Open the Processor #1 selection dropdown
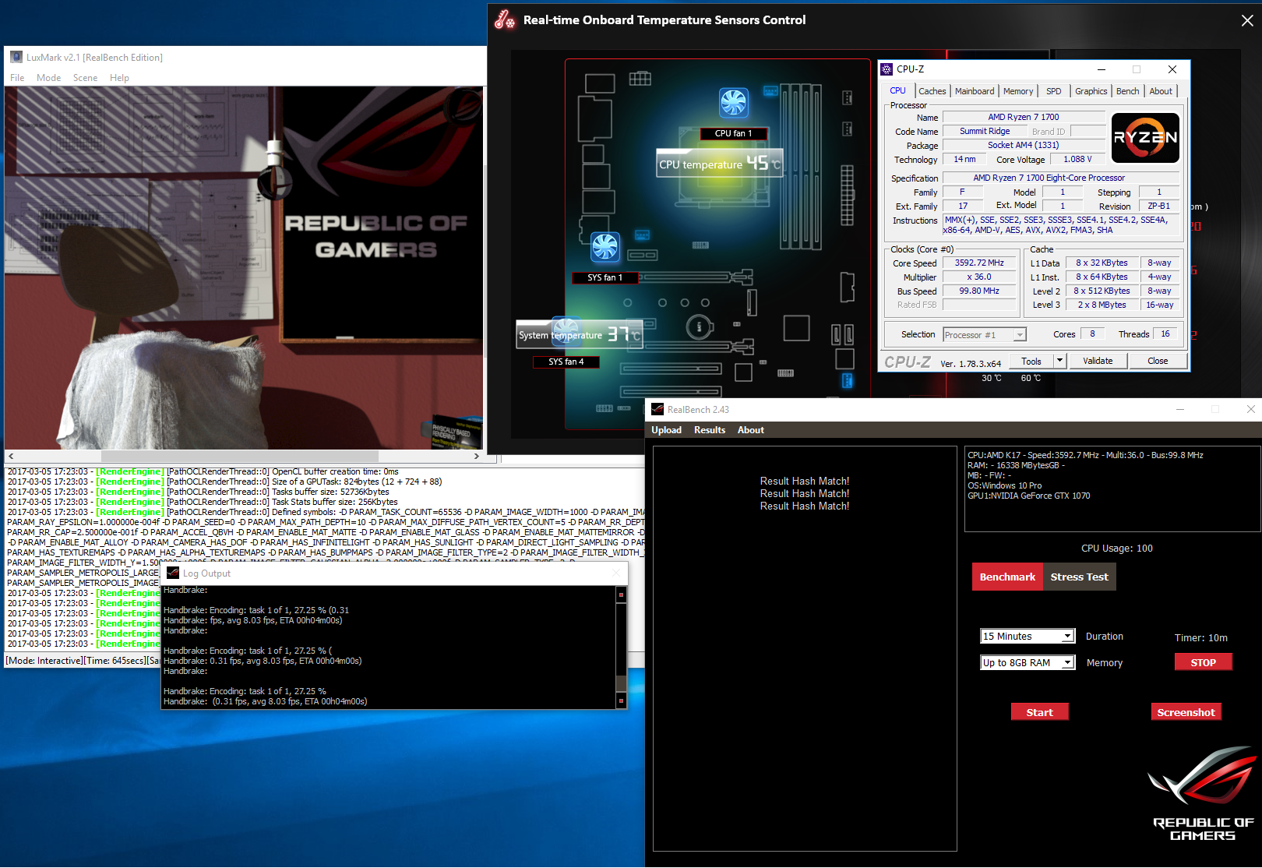 [985, 335]
